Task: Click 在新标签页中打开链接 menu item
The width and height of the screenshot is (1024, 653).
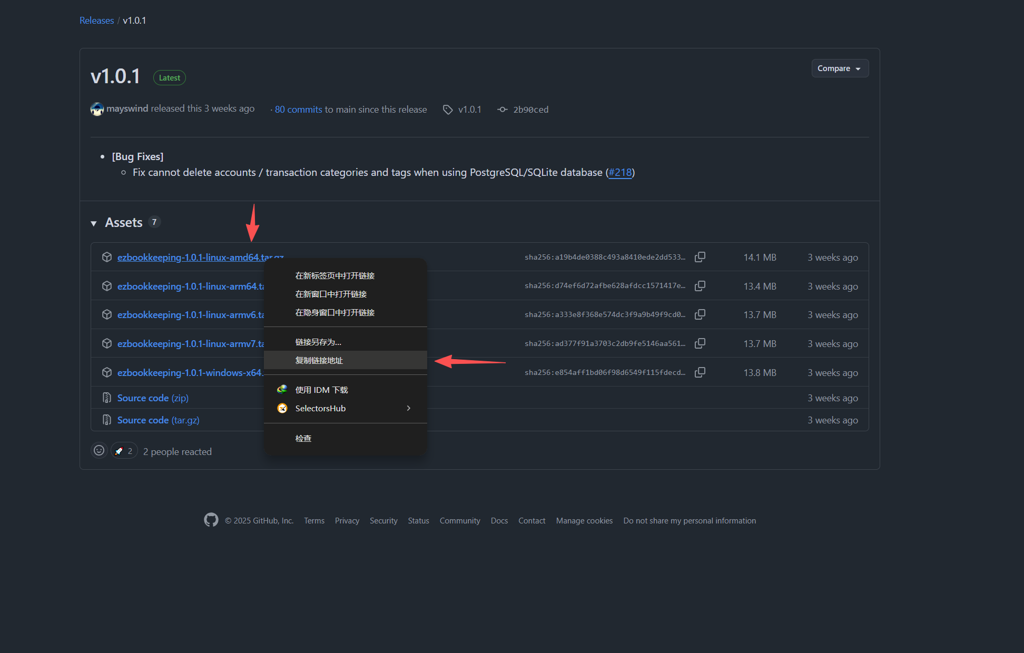Action: click(x=335, y=275)
